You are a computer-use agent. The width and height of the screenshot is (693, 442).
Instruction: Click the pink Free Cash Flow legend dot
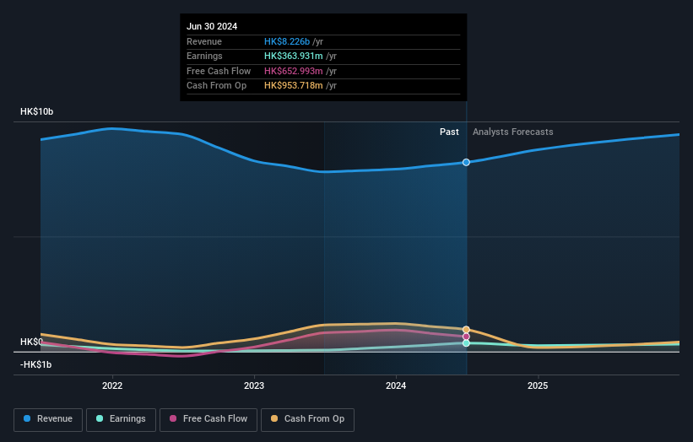tap(173, 418)
